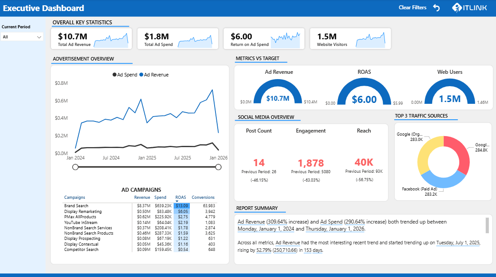Viewport: 496px width, 277px height.
Task: Sort the table by the Revenue header
Action: click(x=142, y=197)
